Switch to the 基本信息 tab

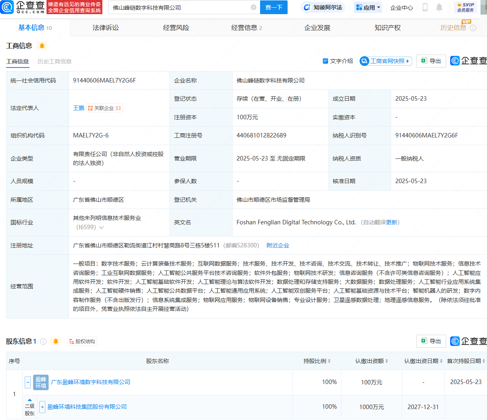coord(35,27)
